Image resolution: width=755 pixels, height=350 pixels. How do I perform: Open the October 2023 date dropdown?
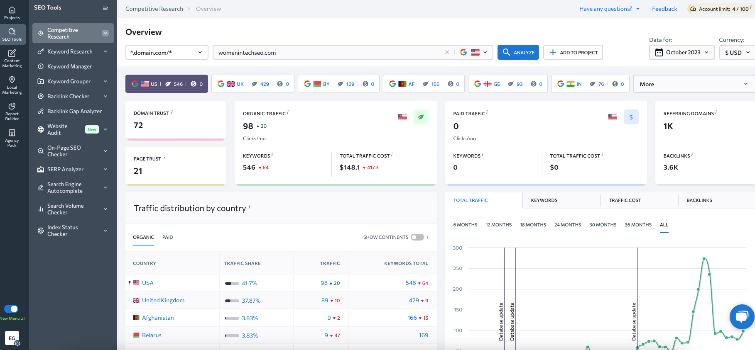coord(682,52)
